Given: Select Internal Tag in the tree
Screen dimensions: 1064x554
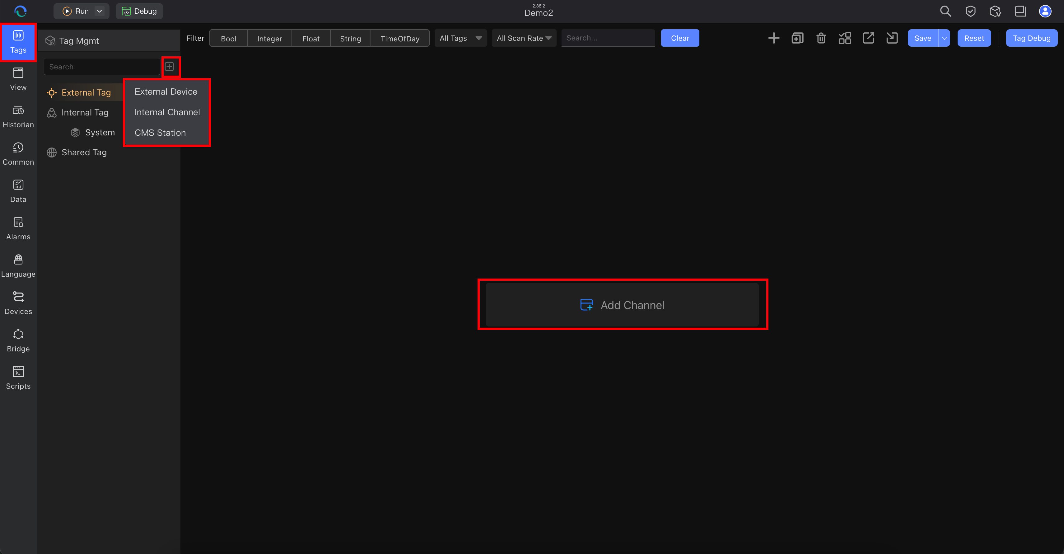Looking at the screenshot, I should tap(85, 112).
